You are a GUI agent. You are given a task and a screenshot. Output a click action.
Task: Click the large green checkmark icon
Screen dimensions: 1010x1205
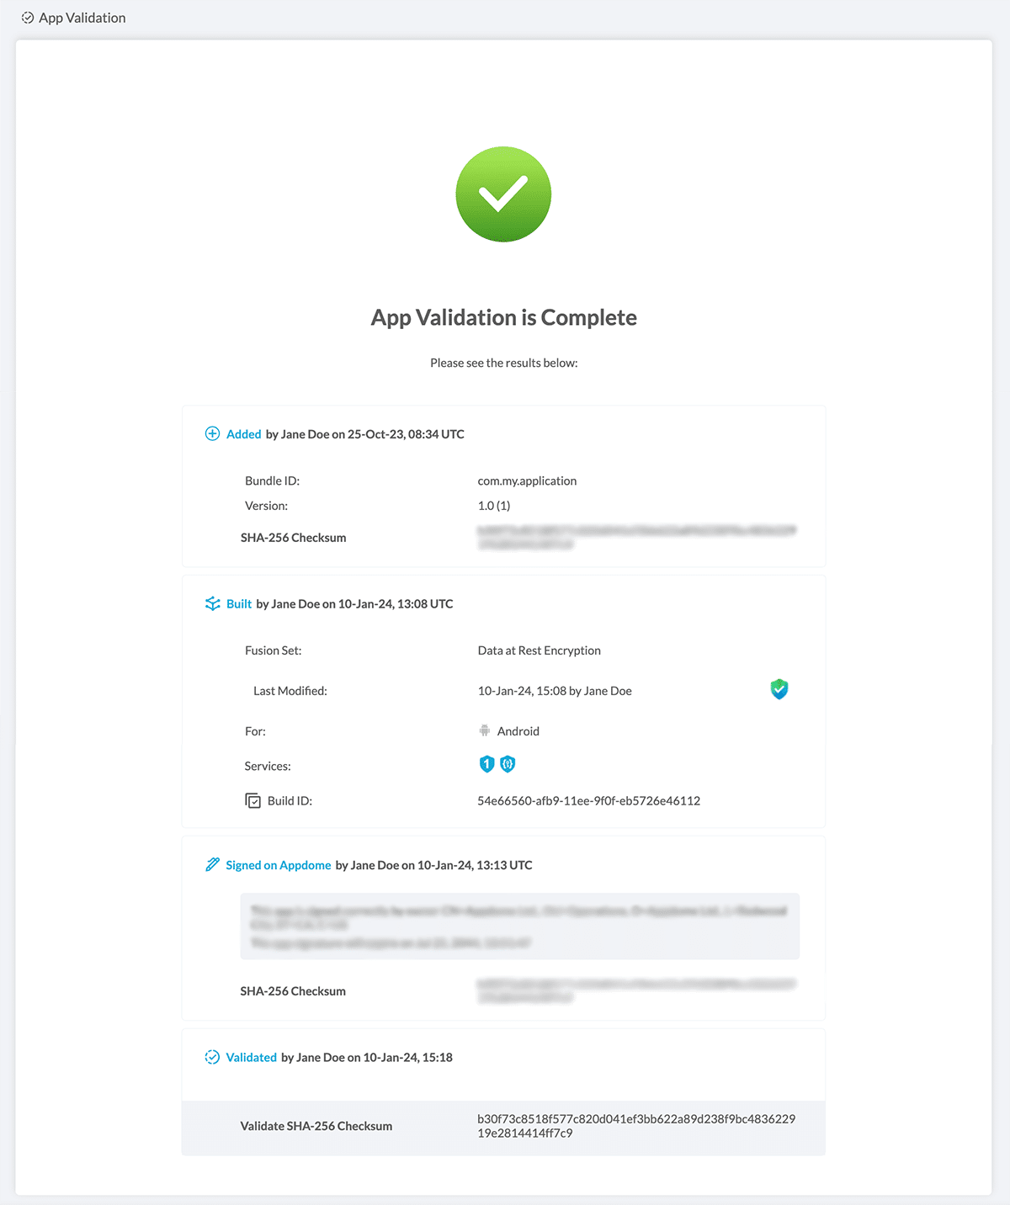tap(503, 194)
